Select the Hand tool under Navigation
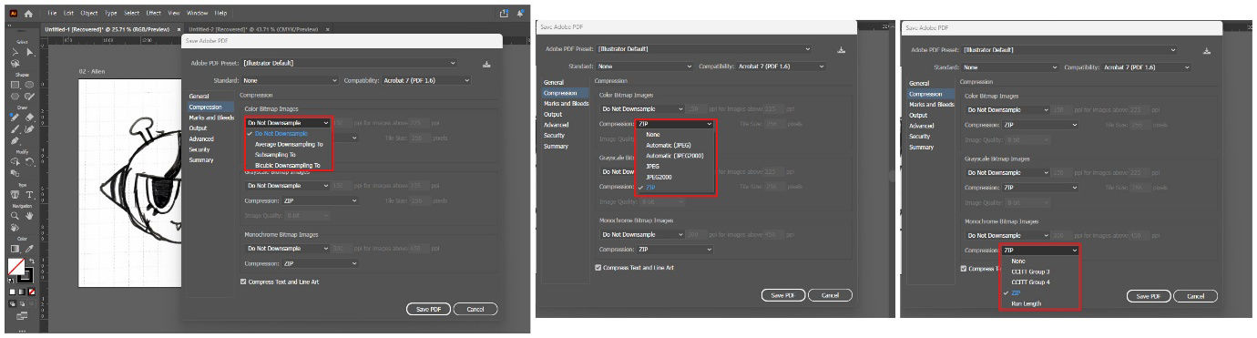1257x338 pixels. pos(29,216)
